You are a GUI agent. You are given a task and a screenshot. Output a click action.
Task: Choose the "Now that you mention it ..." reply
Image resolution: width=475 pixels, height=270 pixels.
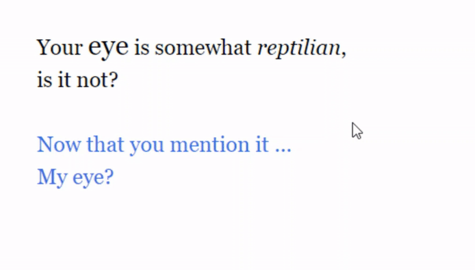tap(164, 145)
